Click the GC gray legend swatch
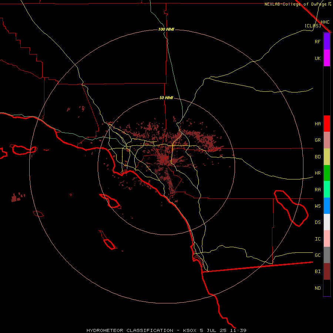 click(327, 255)
